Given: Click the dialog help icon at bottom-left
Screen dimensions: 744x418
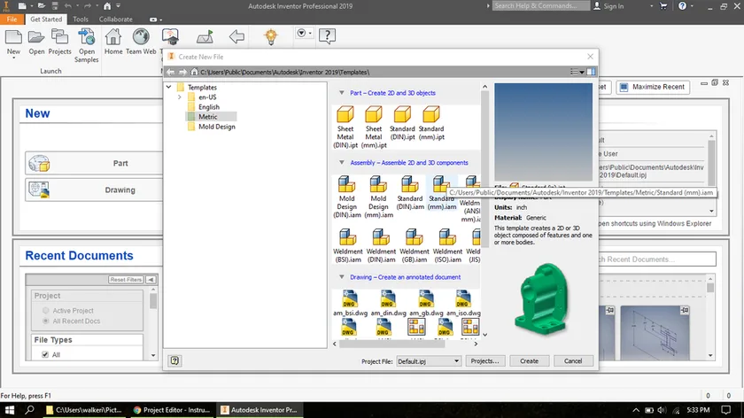Looking at the screenshot, I should (x=174, y=360).
